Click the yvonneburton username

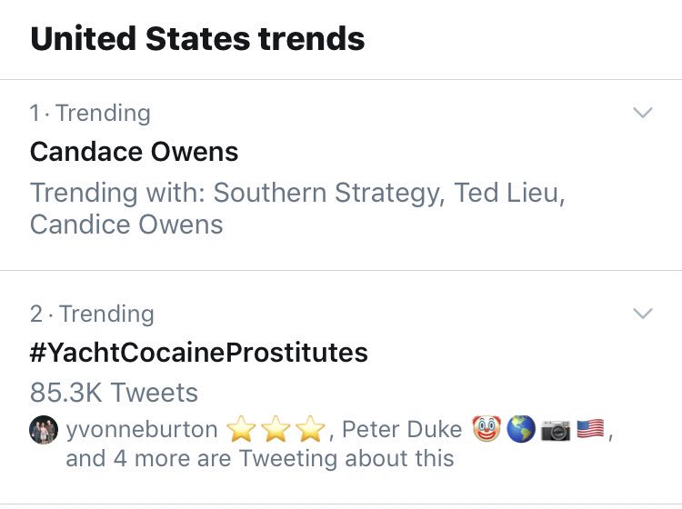coord(142,430)
